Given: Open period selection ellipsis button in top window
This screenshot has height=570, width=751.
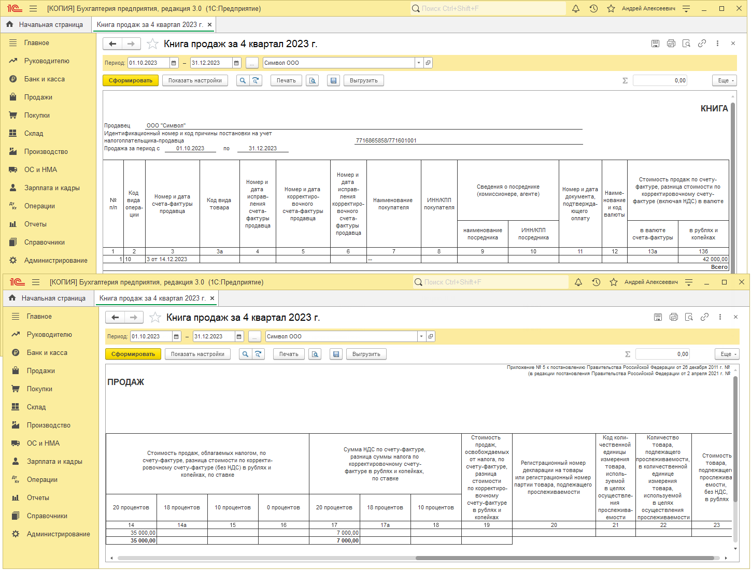Looking at the screenshot, I should [x=252, y=63].
